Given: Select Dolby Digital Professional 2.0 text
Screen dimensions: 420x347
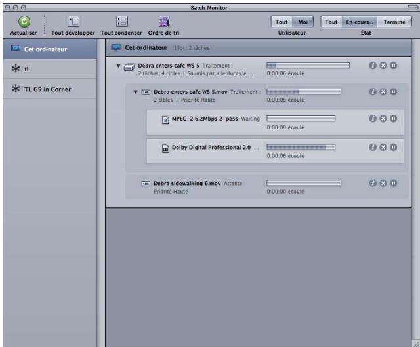Looking at the screenshot, I should coord(211,147).
